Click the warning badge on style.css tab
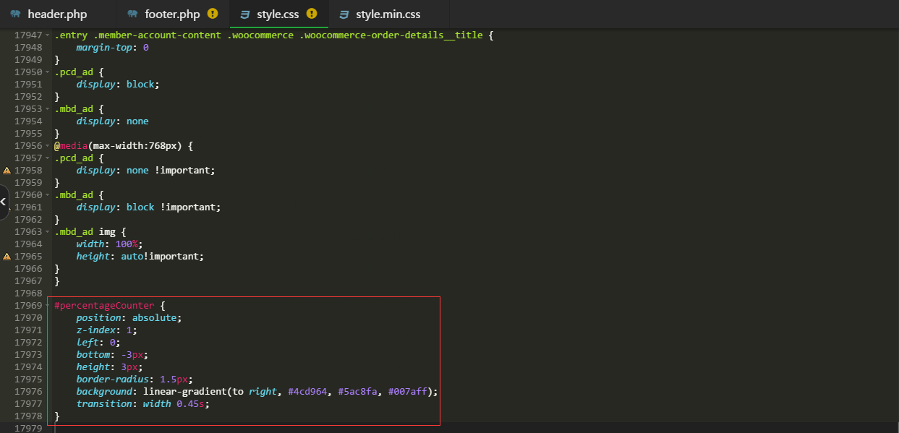Viewport: 899px width, 433px height. (x=312, y=14)
